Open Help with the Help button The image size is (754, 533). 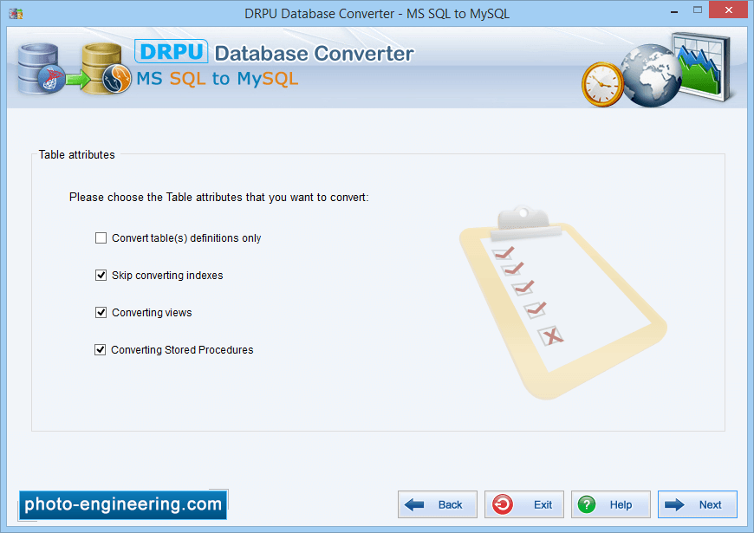pos(611,504)
